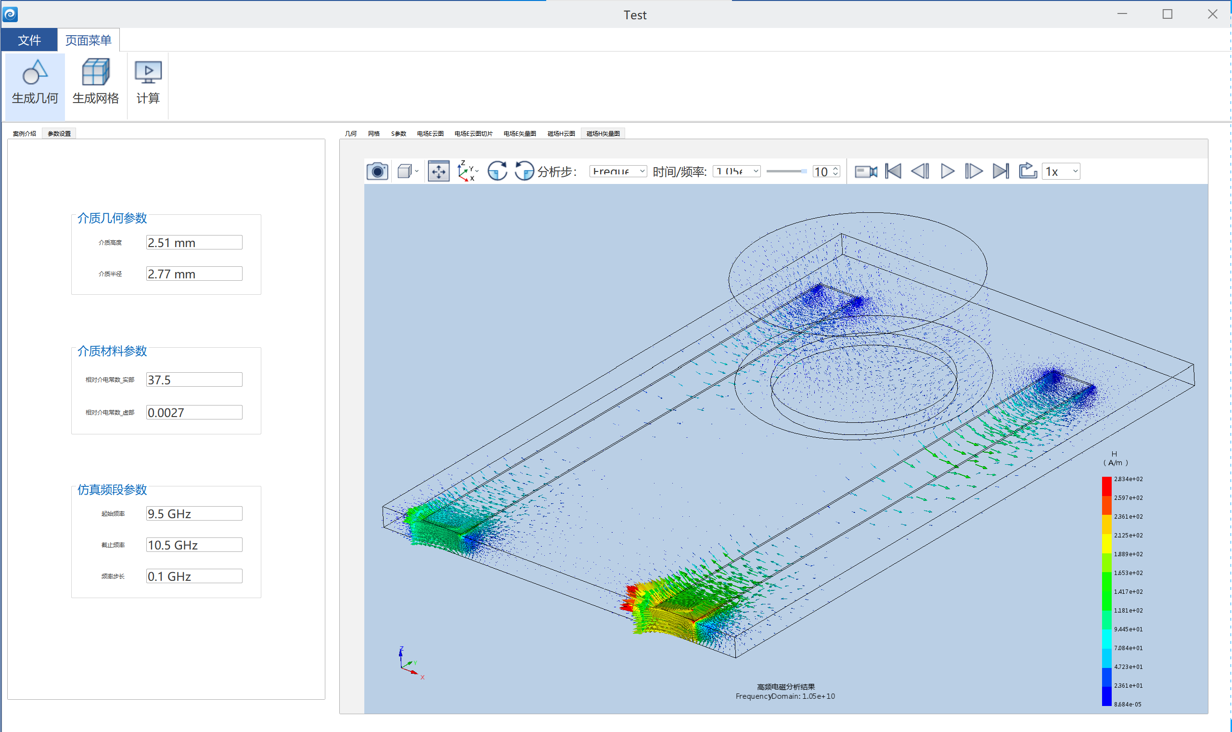Click the frequency step slider
The image size is (1232, 732).
[x=786, y=171]
